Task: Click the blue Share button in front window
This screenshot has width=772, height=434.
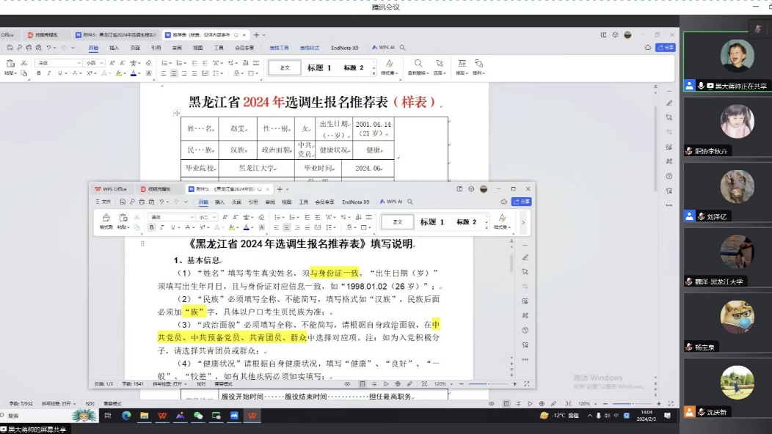Action: click(522, 202)
